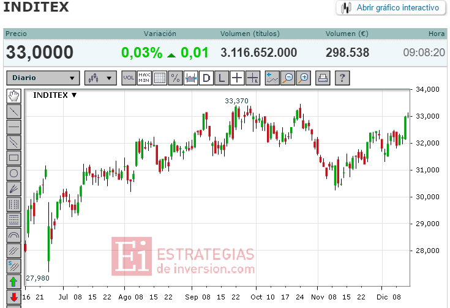
Task: Click the L toolbar button
Action: tap(222, 78)
